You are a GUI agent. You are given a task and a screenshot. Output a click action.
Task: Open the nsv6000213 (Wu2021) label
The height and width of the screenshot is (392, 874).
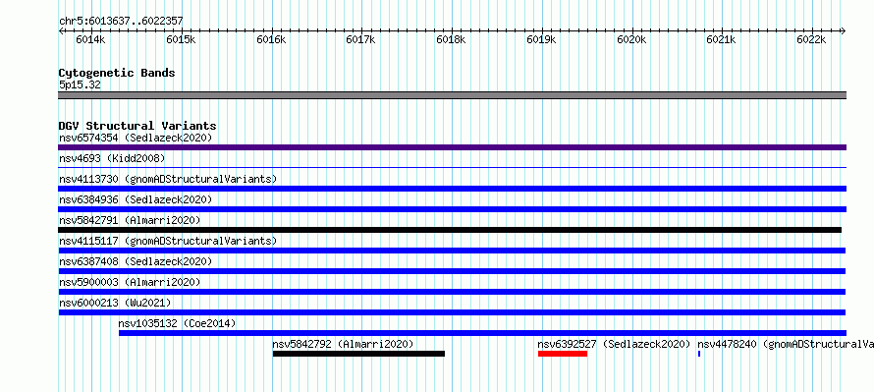(x=115, y=303)
